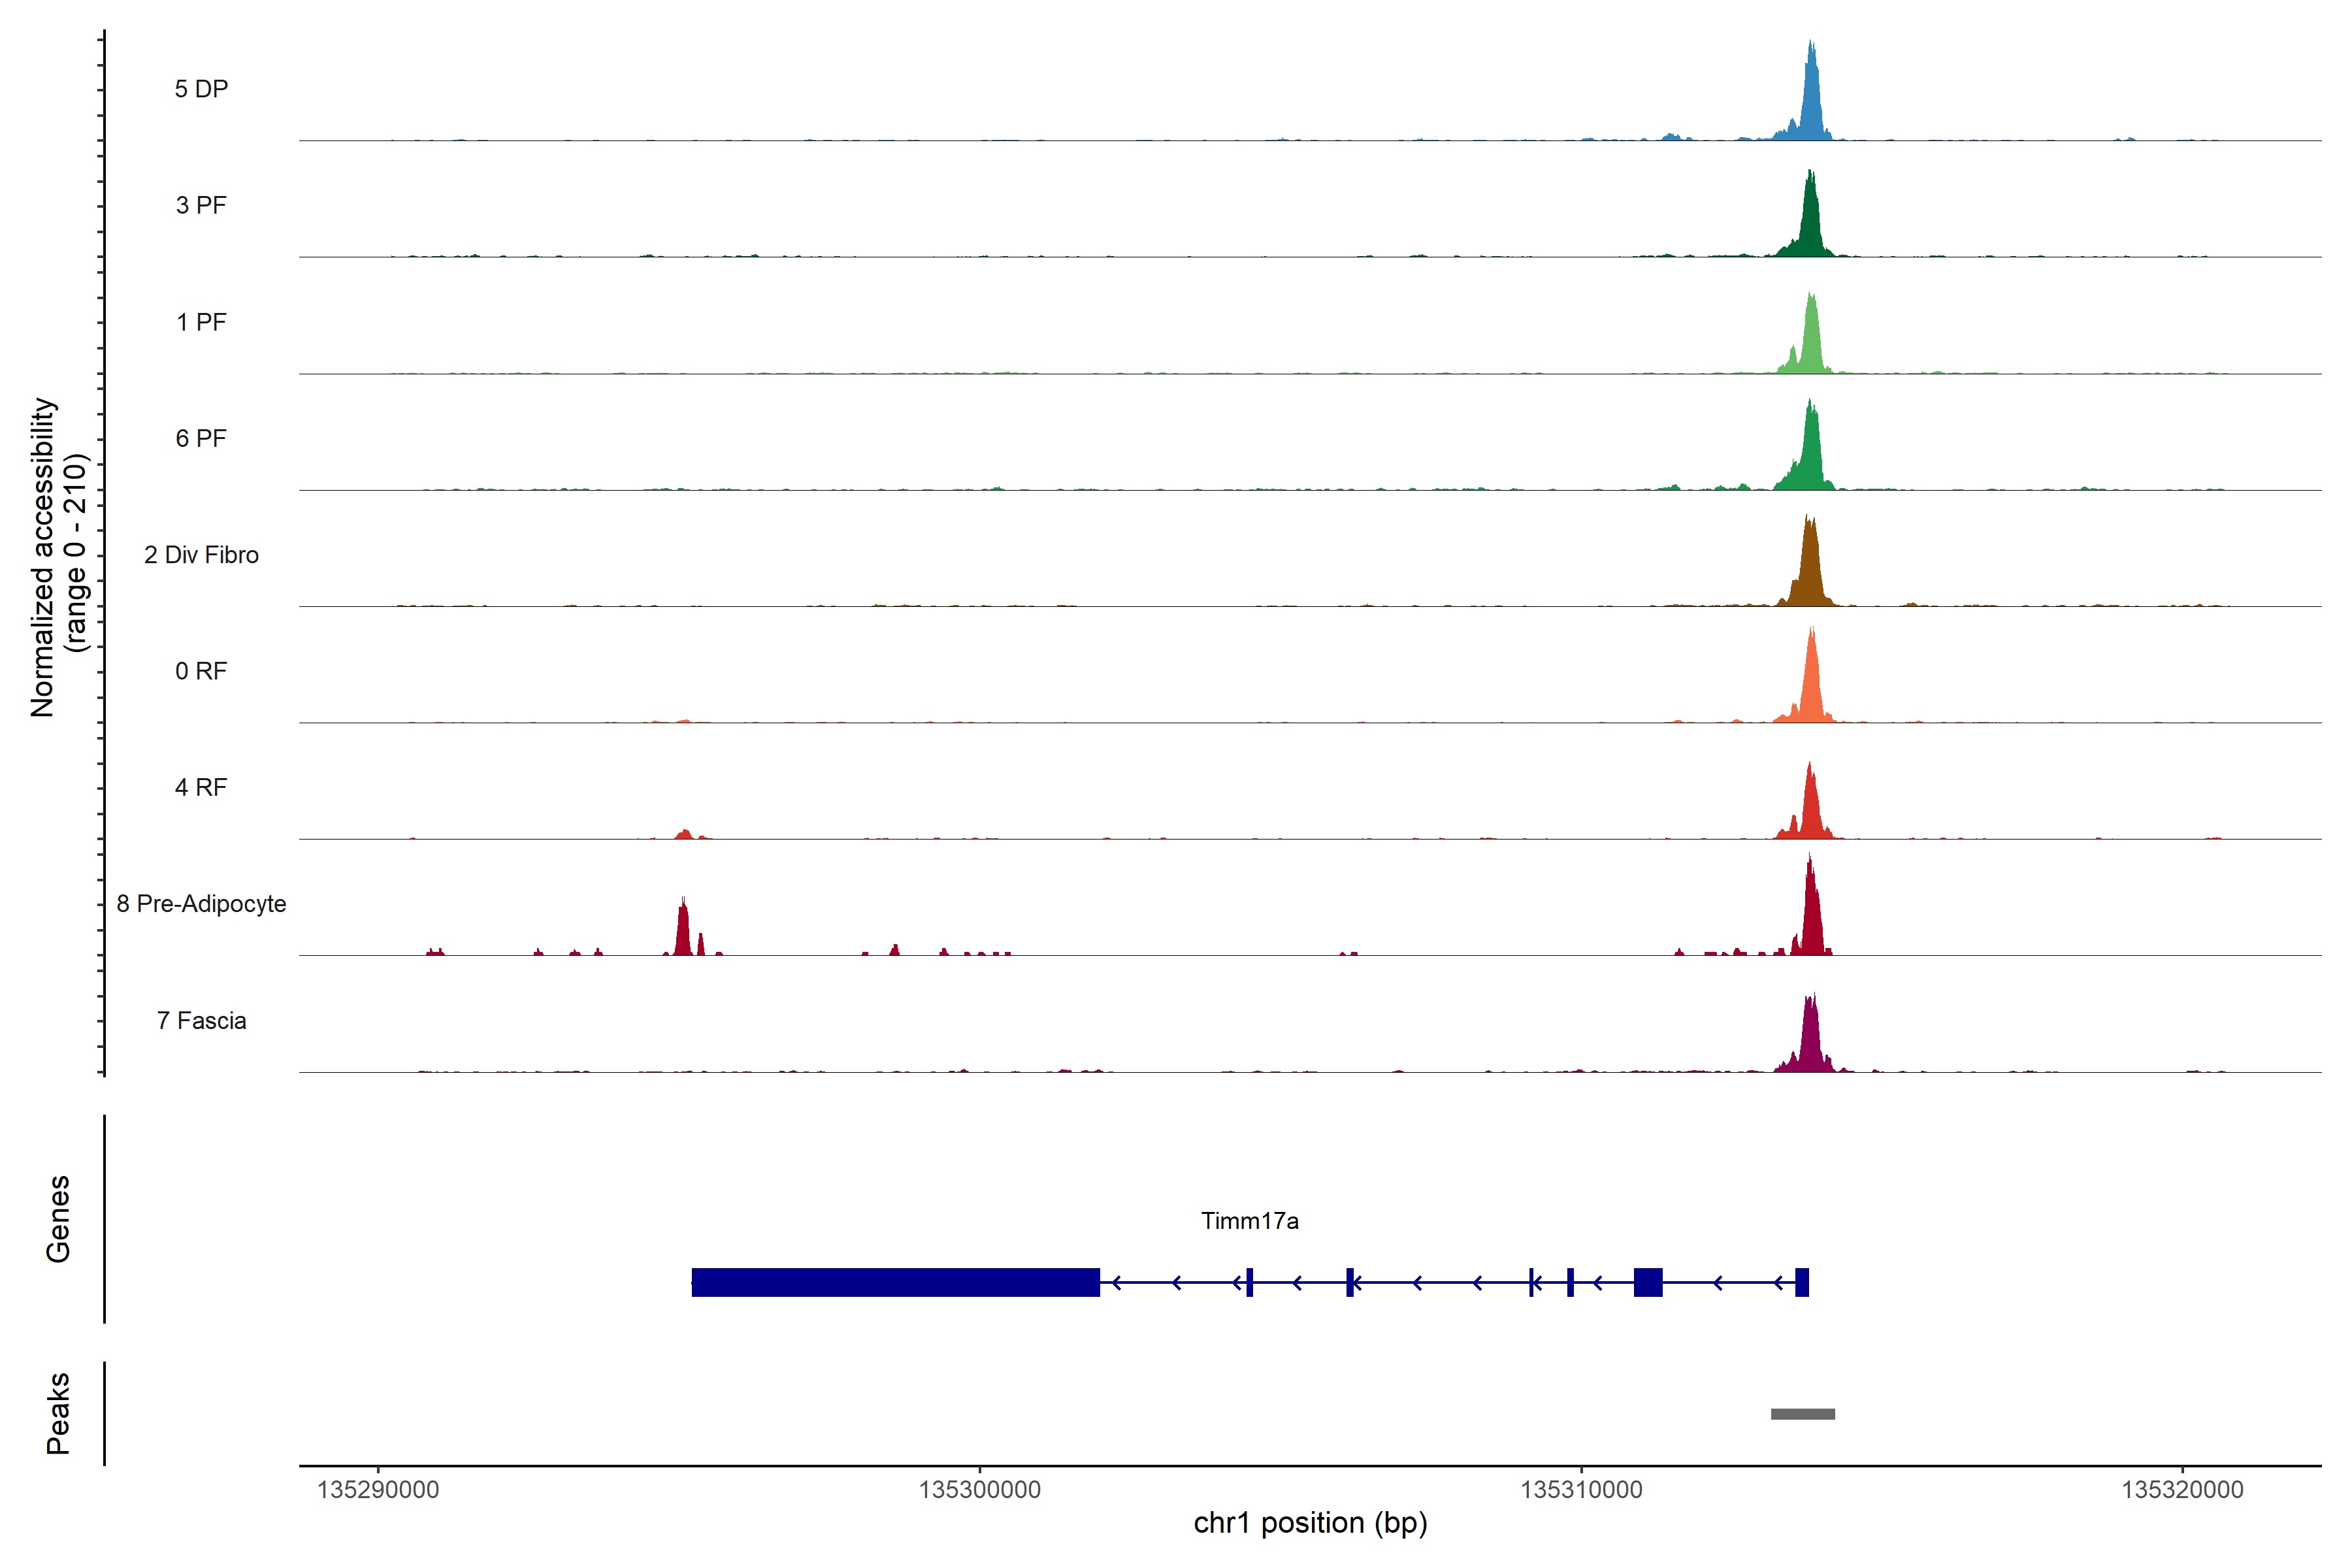Click the 0 RF track label
The image size is (2352, 1568).
201,671
